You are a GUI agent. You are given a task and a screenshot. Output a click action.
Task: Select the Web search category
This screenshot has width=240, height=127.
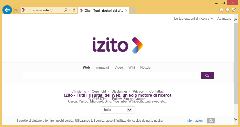tap(86, 68)
